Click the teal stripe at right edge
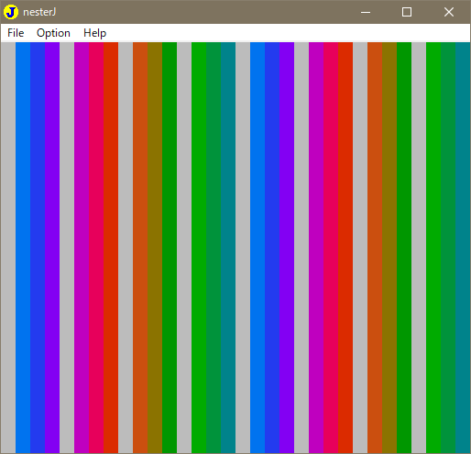The width and height of the screenshot is (471, 454). coord(463,248)
